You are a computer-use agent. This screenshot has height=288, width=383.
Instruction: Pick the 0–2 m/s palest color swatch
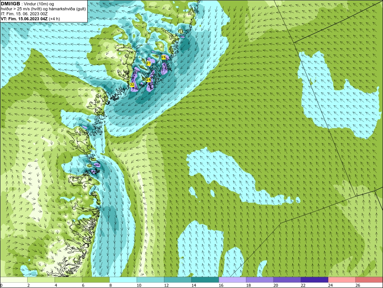(14, 280)
